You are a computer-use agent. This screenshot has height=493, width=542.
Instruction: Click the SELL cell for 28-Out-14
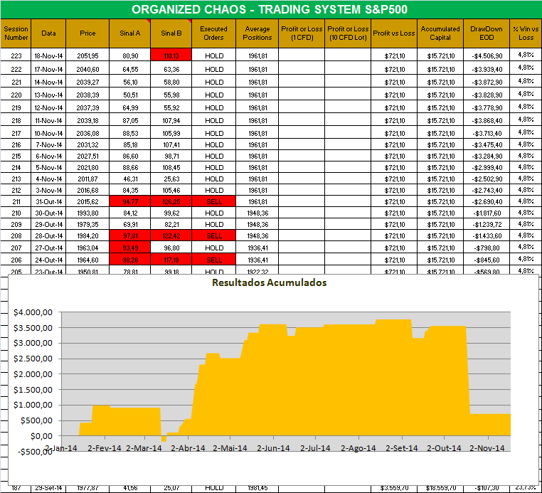(213, 235)
